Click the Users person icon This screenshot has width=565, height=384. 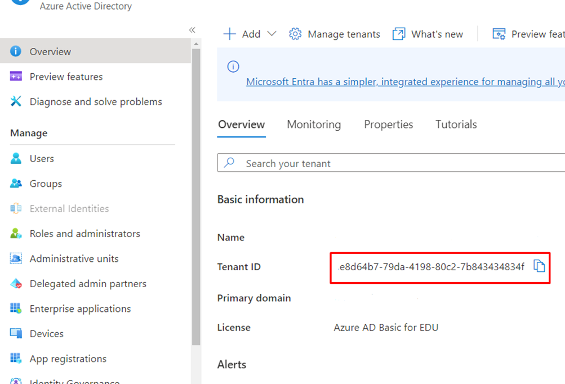[x=16, y=158]
